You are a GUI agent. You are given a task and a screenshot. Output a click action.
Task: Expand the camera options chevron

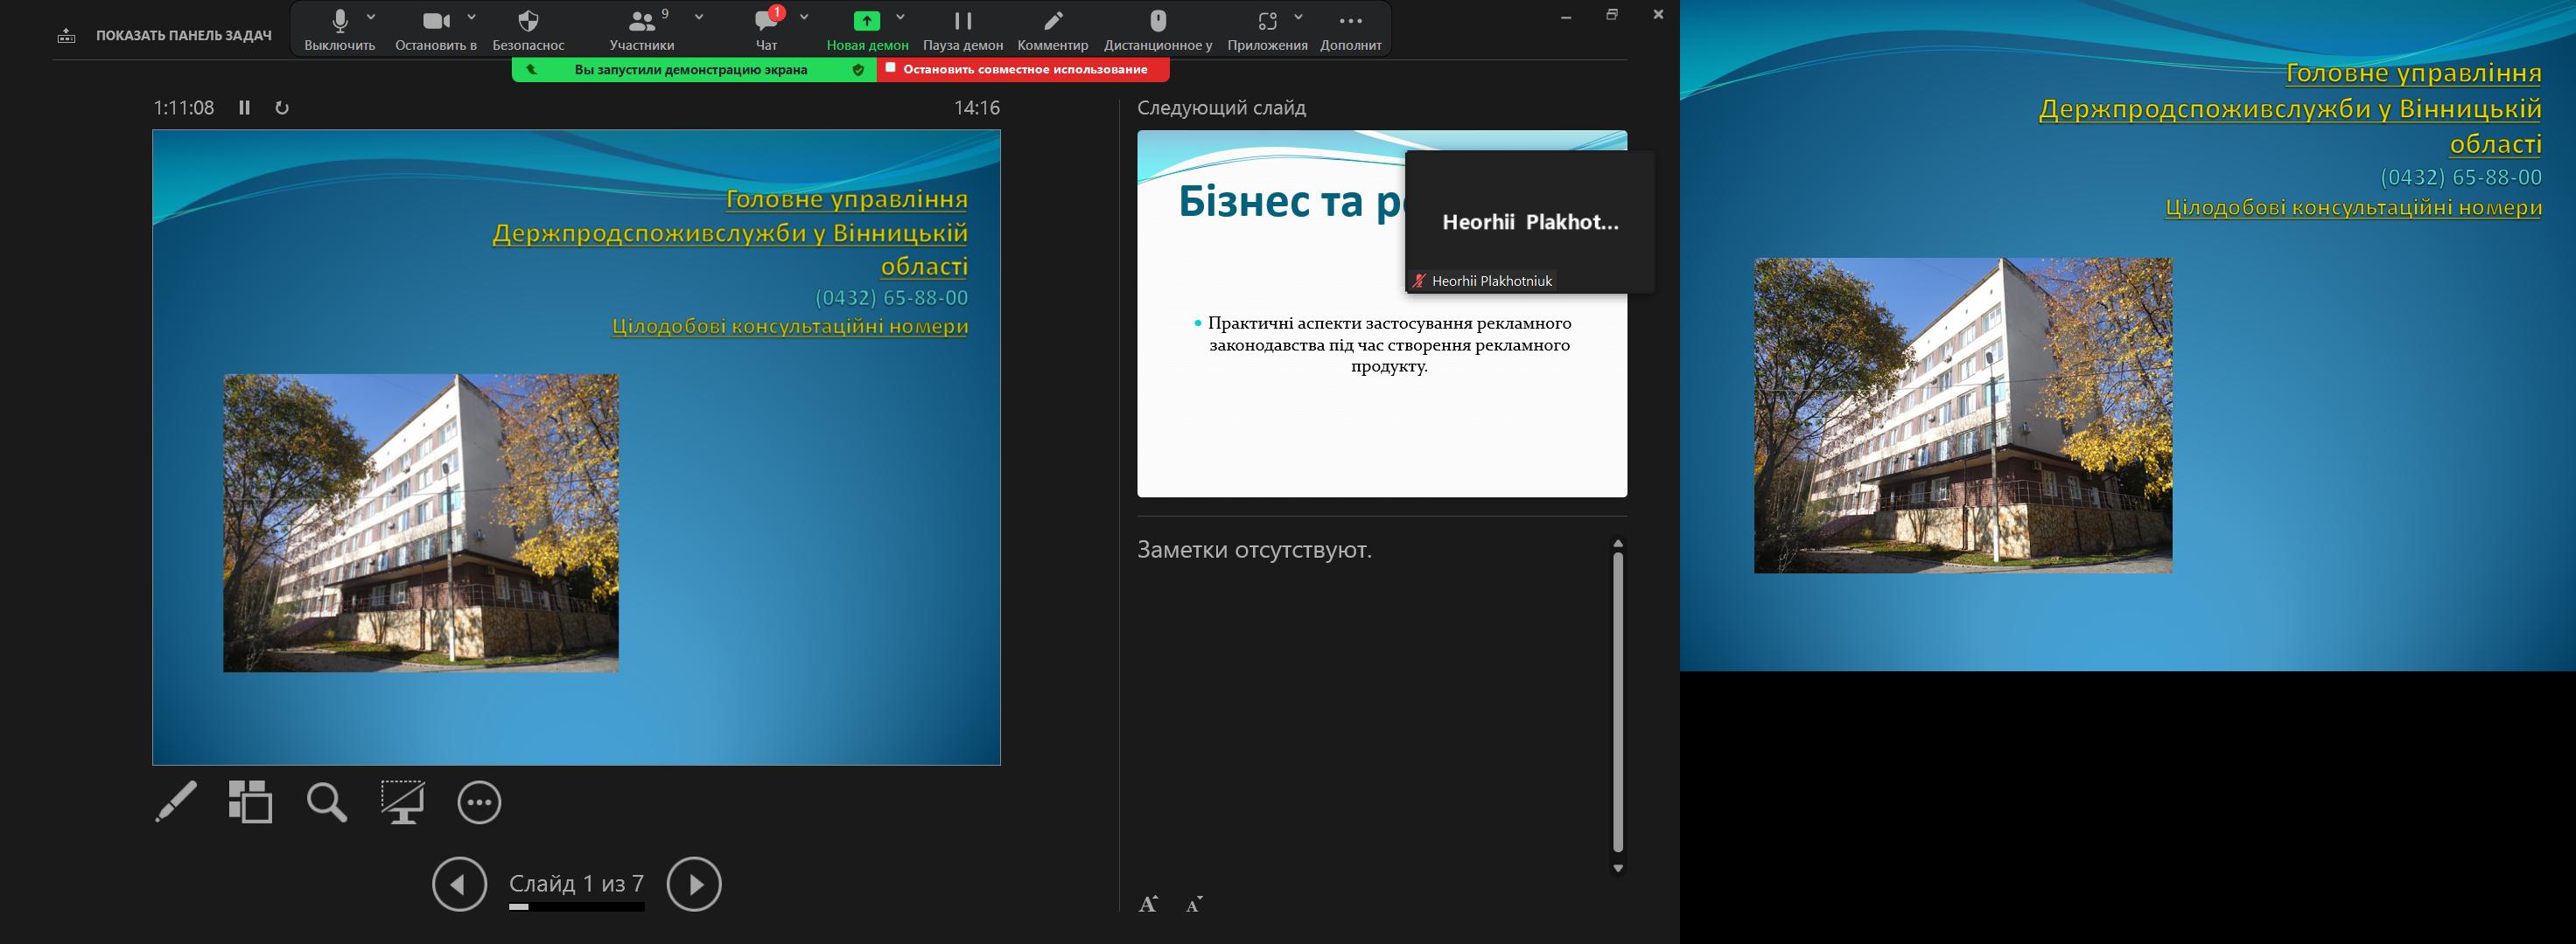pos(471,17)
